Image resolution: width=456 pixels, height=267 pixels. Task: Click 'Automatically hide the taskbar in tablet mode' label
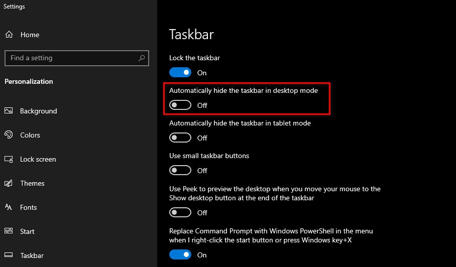[240, 123]
